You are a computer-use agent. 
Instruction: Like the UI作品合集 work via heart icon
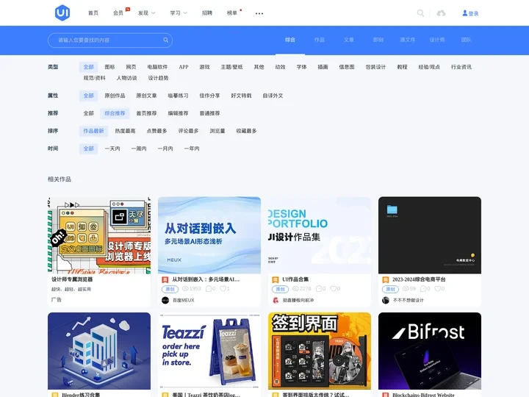pos(333,289)
